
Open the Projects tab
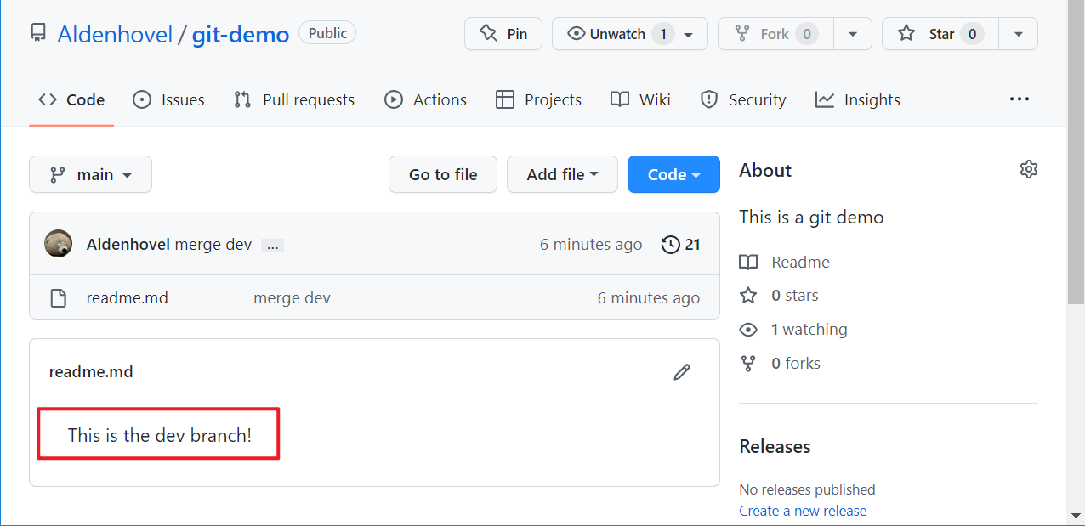pos(539,99)
